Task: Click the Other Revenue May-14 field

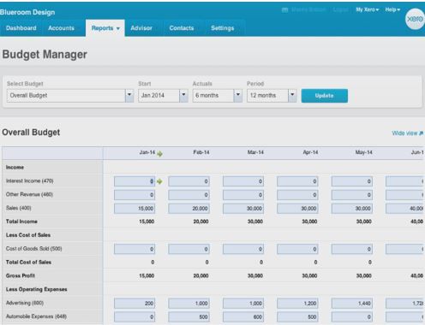Action: pyautogui.click(x=352, y=195)
